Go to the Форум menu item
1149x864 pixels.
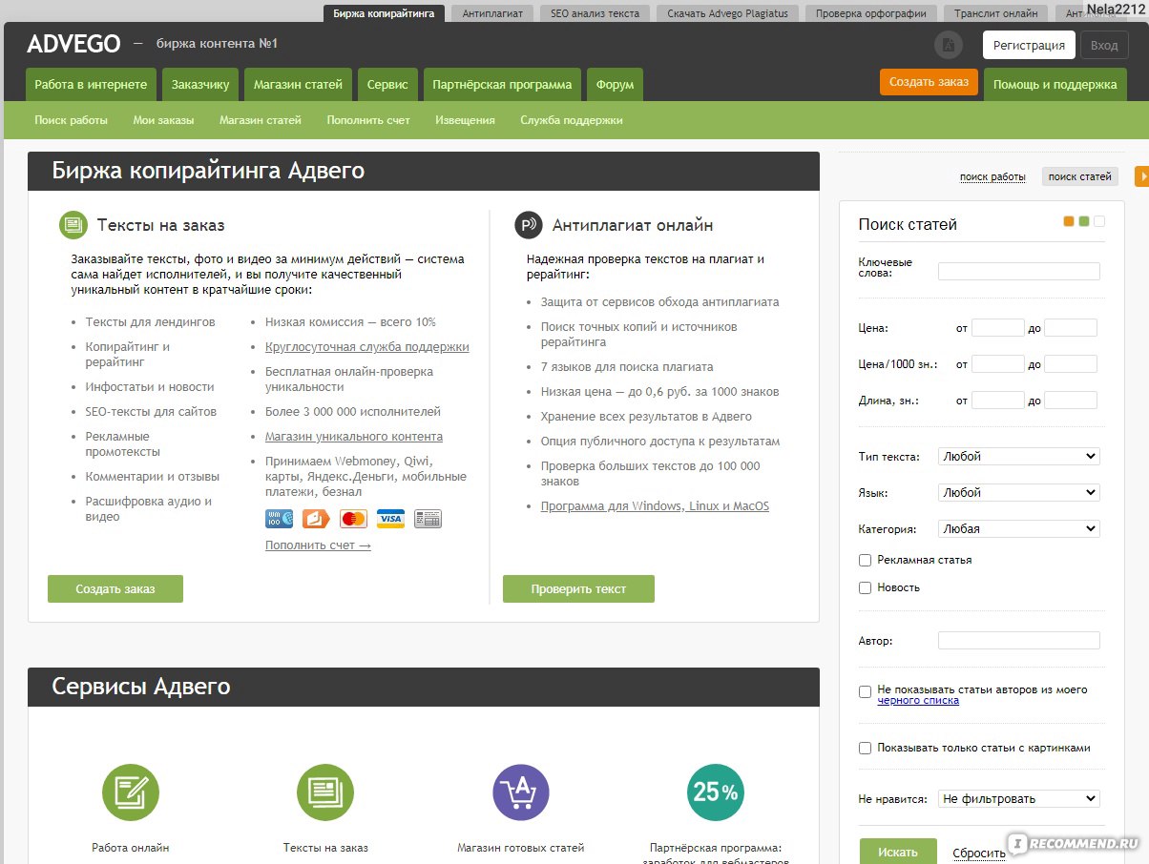pyautogui.click(x=615, y=85)
